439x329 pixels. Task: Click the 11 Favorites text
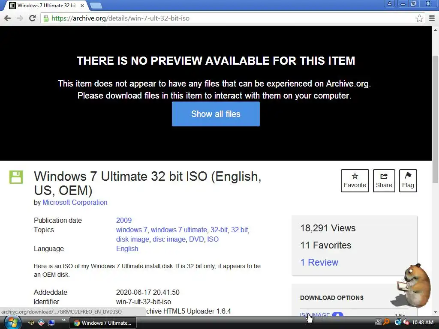point(326,245)
